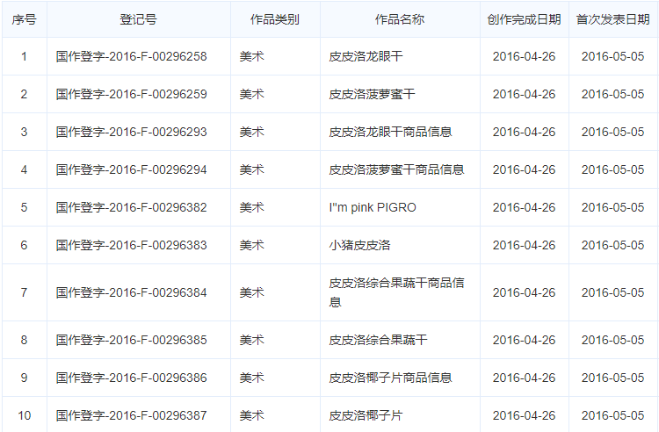Click row number 3 cell

coord(24,132)
